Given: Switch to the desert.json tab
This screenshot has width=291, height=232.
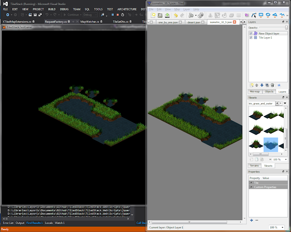Looking at the screenshot, I should coord(194,22).
